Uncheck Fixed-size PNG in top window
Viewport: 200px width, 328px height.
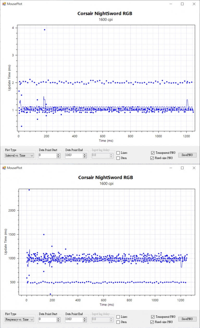152,158
